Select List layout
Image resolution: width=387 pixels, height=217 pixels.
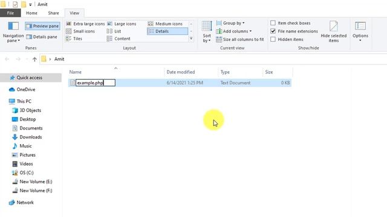tap(114, 31)
